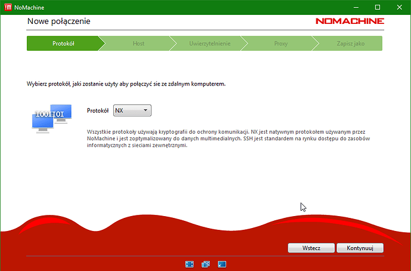Screen dimensions: 411x271
Task: Click the iconize window icon at bottom
Action: pos(222,263)
